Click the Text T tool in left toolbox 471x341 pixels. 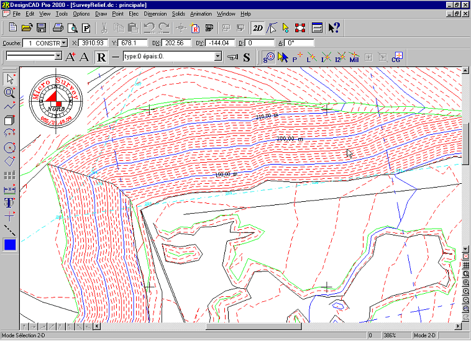[x=9, y=203]
